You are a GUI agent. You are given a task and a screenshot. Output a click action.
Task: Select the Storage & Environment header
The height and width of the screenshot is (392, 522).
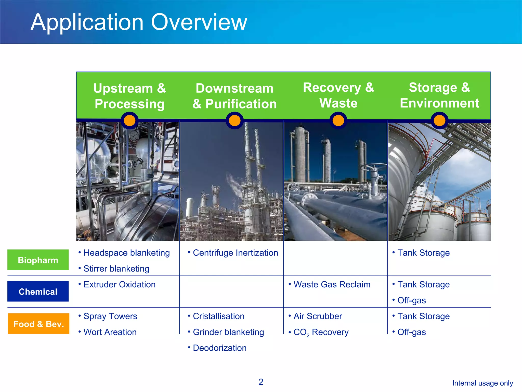pos(439,95)
